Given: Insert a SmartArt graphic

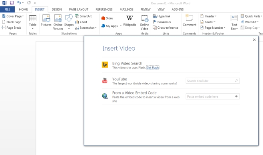Looking at the screenshot, I should 84,16.
